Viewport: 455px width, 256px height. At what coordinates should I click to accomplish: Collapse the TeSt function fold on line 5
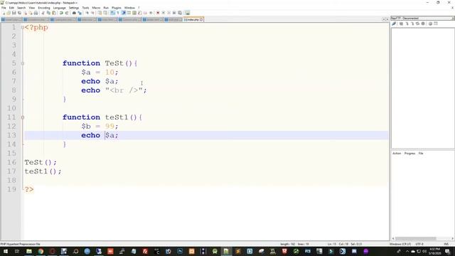pyautogui.click(x=23, y=63)
